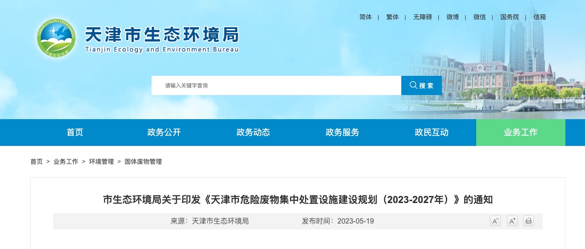Click the 固体废物管理 breadcrumb link
The height and width of the screenshot is (249, 585).
click(143, 162)
